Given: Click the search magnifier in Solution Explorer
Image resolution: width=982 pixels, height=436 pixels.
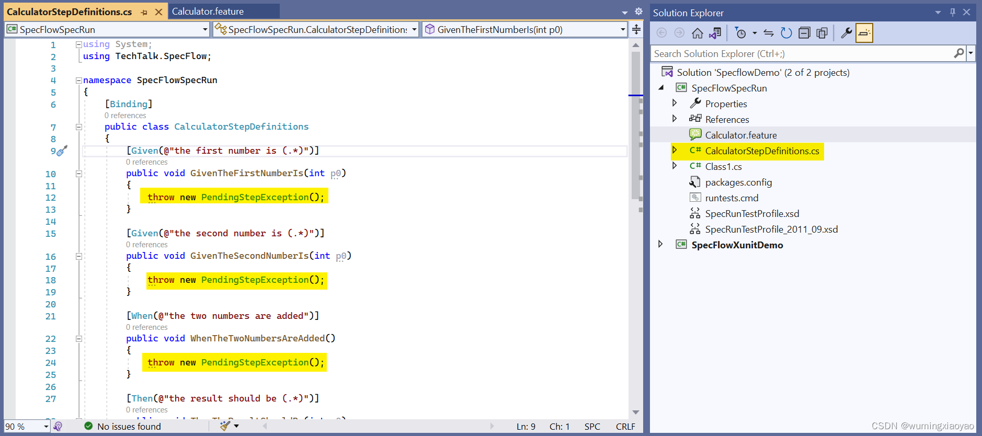Looking at the screenshot, I should 959,53.
